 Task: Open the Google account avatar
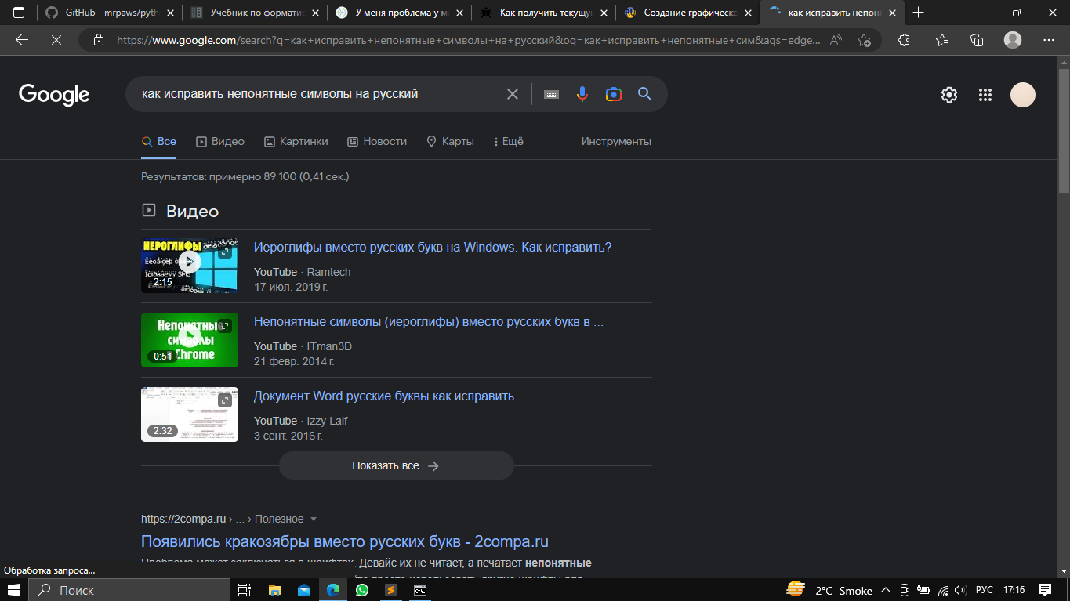coord(1023,95)
